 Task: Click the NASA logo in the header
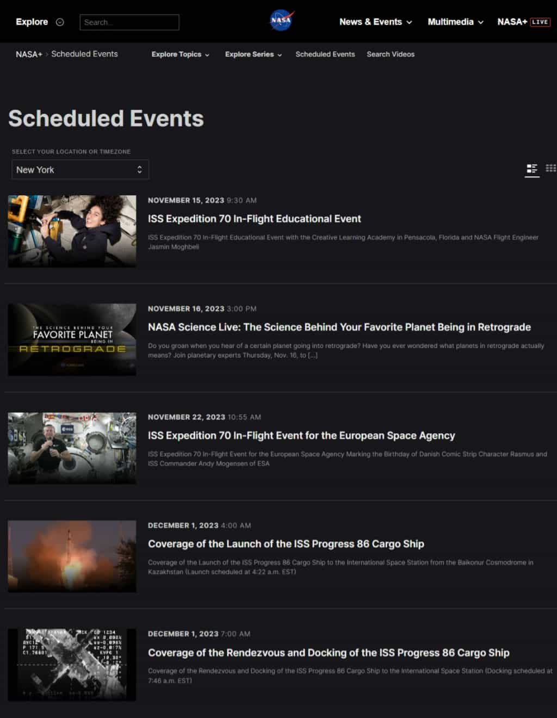(282, 21)
